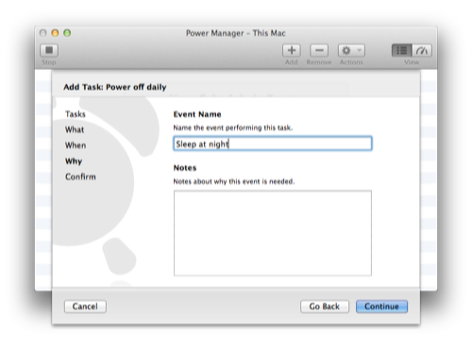Zoom the window with green button
472x344 pixels.
coord(67,33)
